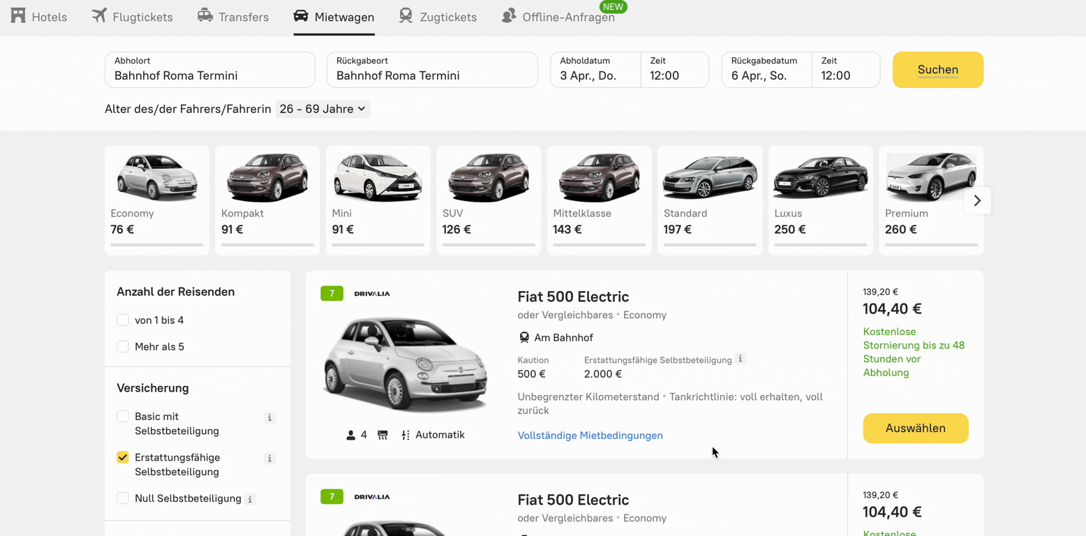Open the Abholdatum date picker

click(x=595, y=70)
